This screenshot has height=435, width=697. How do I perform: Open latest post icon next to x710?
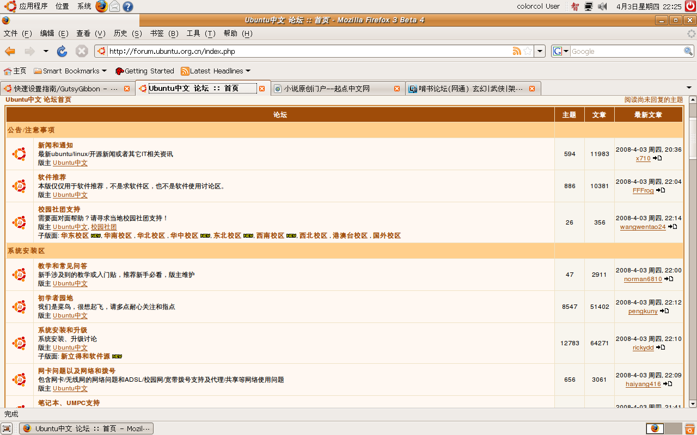point(657,158)
